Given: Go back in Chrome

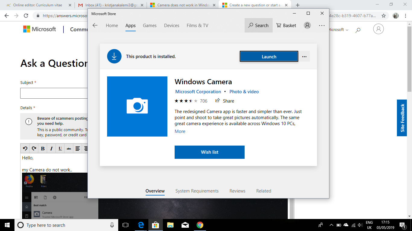Looking at the screenshot, I should (7, 16).
